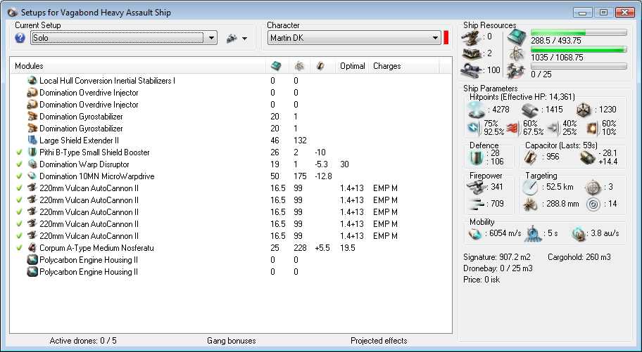This screenshot has width=642, height=352.
Task: Click the armor hitpoints icon showing 1415
Action: [x=530, y=110]
